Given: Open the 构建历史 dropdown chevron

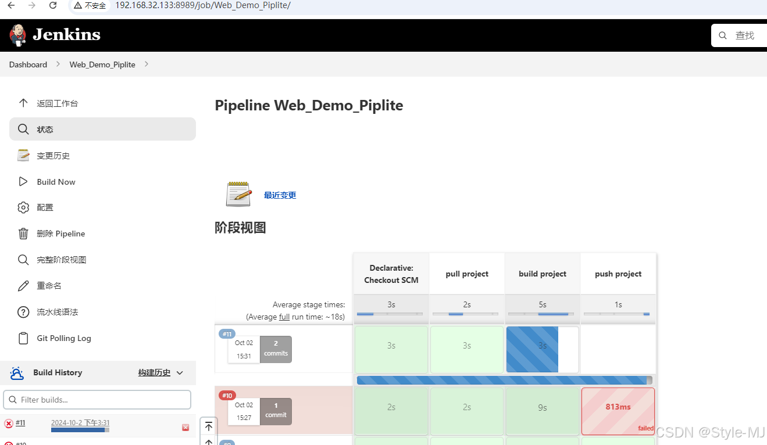Looking at the screenshot, I should coord(180,373).
